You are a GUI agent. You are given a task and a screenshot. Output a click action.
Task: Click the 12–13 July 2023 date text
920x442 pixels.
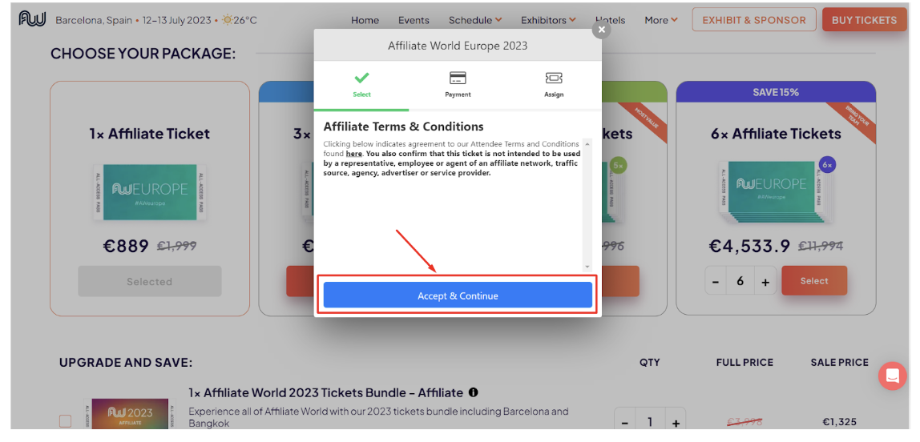pos(176,20)
